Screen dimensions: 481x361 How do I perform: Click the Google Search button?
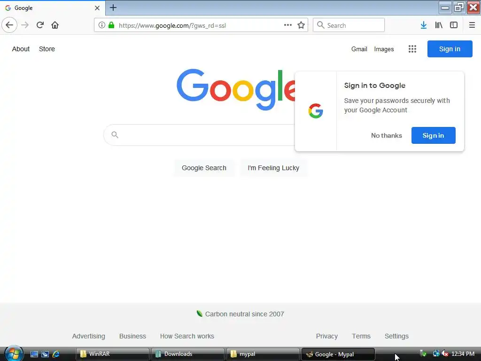(x=204, y=168)
